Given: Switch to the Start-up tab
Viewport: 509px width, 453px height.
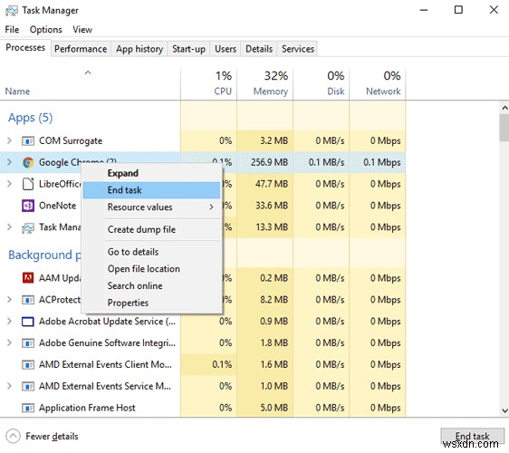Looking at the screenshot, I should point(188,49).
